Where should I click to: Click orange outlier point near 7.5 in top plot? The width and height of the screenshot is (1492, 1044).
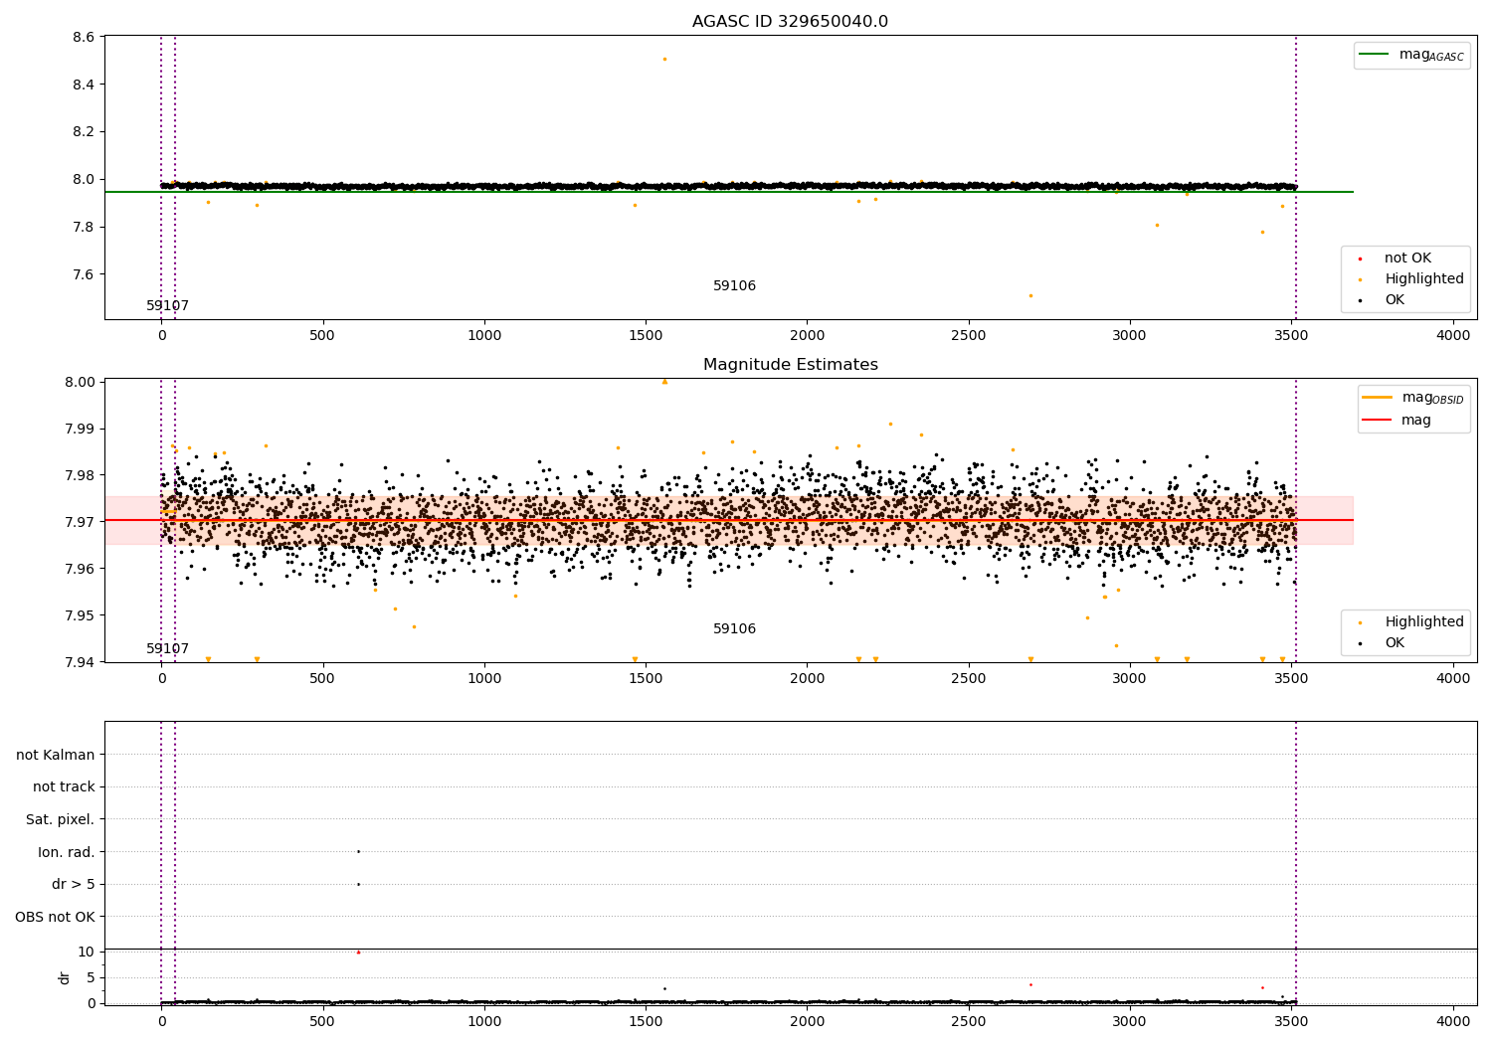[x=1030, y=295]
